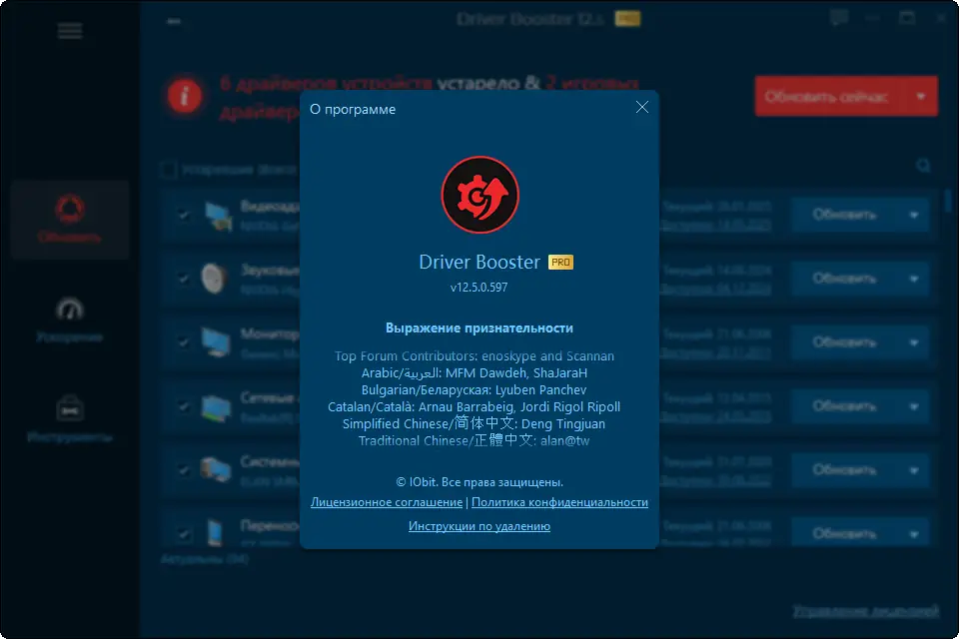This screenshot has height=639, width=959.
Task: Click the driver list vertical scrollbar
Action: coord(949,202)
